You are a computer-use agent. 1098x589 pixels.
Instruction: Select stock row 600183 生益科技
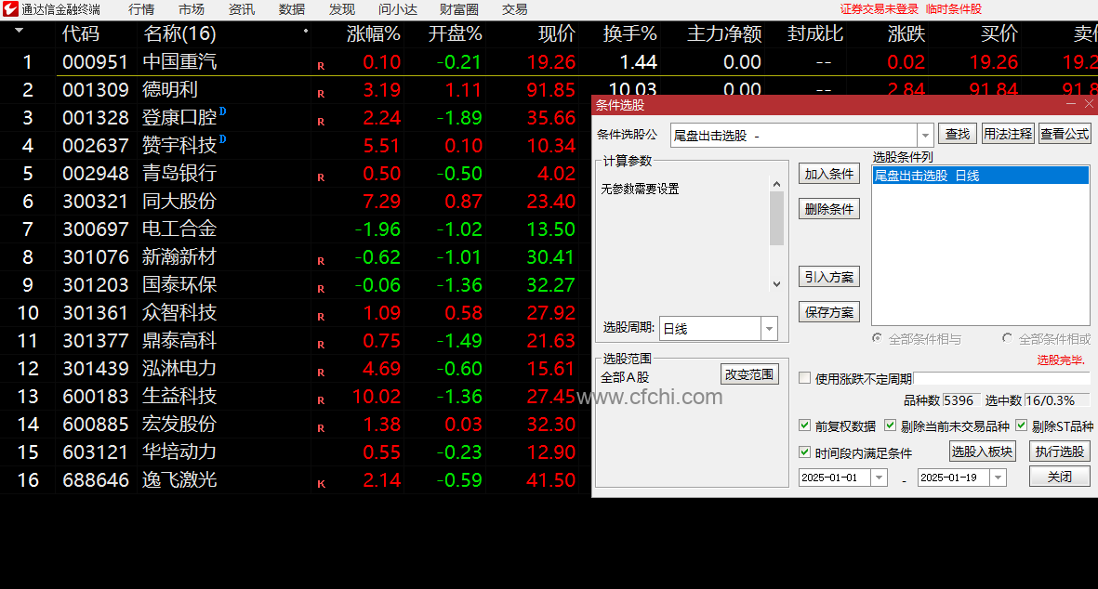pyautogui.click(x=295, y=396)
